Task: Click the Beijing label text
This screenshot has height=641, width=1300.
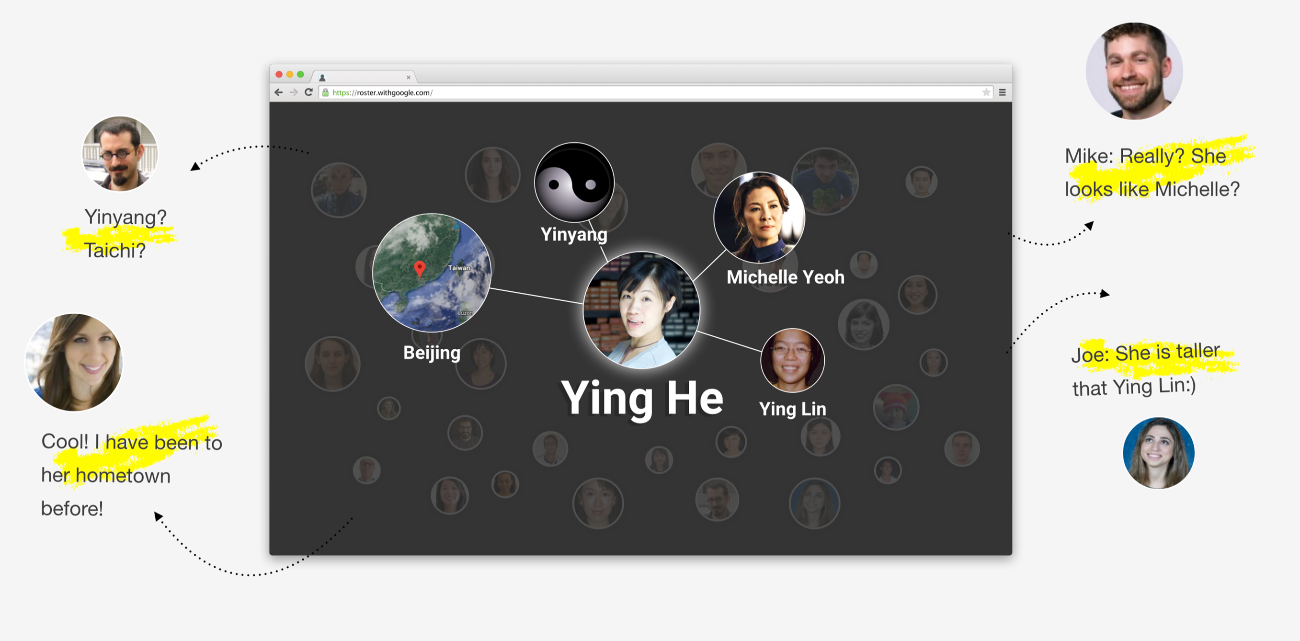Action: click(x=432, y=353)
